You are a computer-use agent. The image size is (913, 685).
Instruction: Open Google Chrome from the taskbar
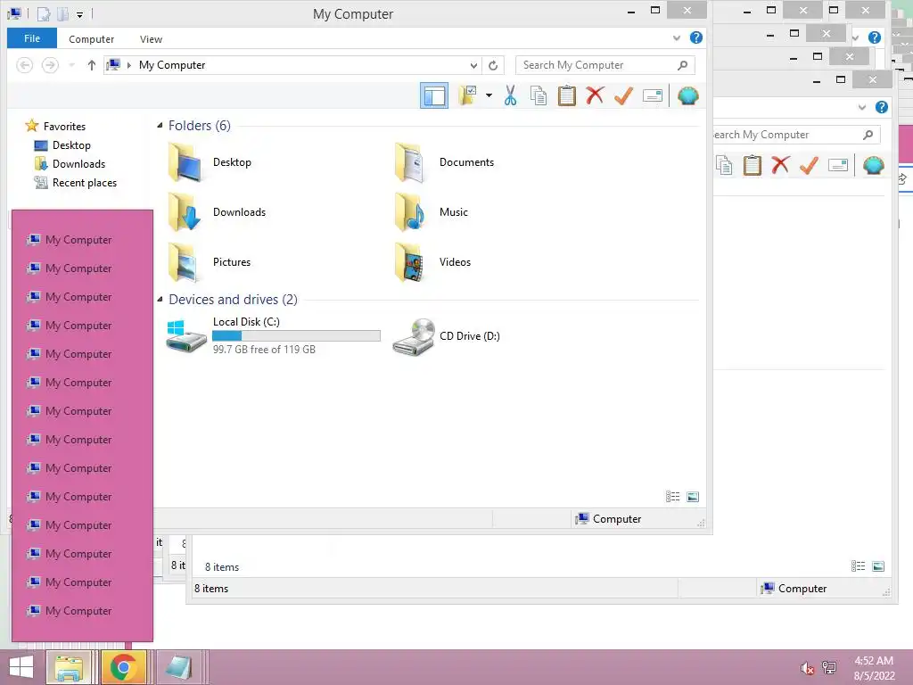[123, 667]
